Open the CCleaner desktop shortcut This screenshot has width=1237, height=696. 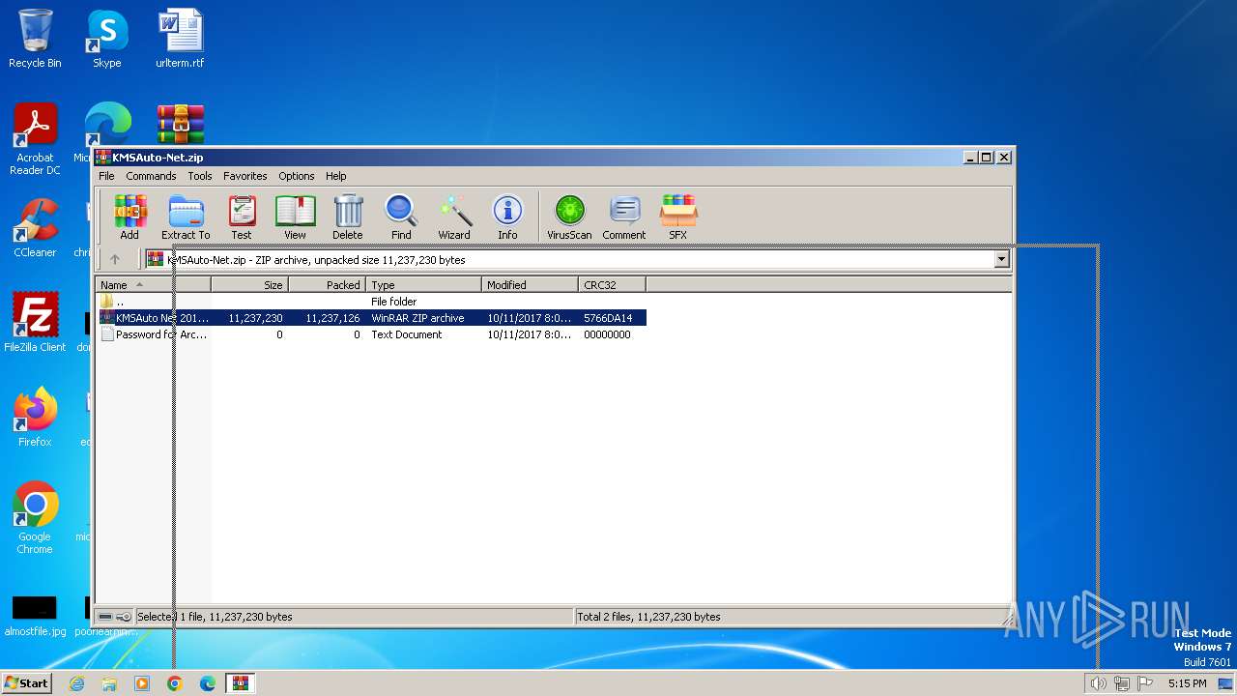click(35, 228)
